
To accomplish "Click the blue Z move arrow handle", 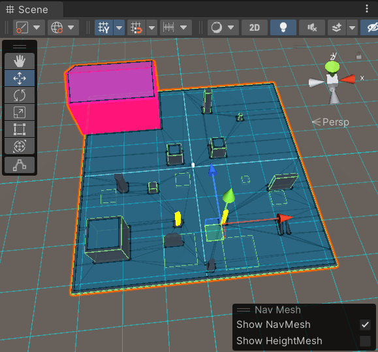I will pyautogui.click(x=212, y=170).
